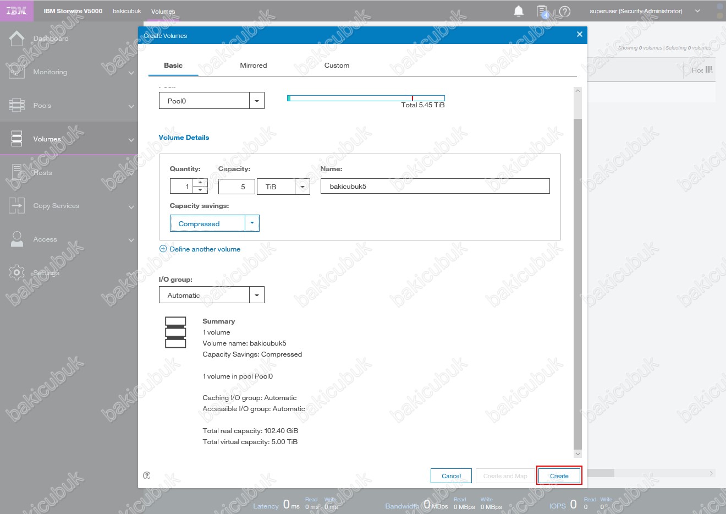
Task: Click the Cancel button
Action: (x=451, y=476)
